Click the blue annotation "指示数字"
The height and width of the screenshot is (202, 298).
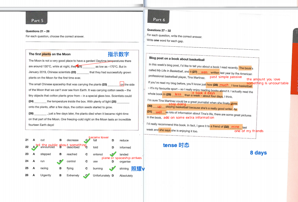pyautogui.click(x=118, y=54)
